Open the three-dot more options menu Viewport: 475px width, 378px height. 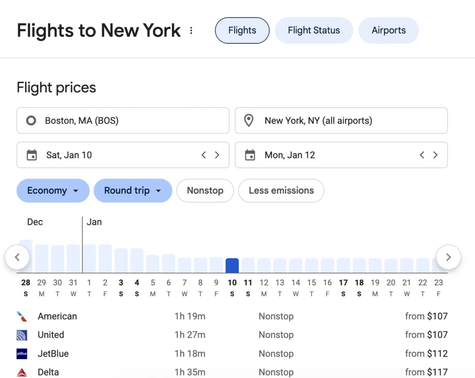[191, 31]
